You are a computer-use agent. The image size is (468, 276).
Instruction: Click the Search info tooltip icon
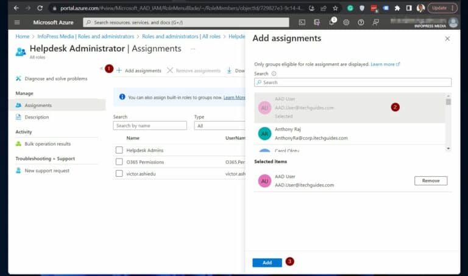click(274, 74)
